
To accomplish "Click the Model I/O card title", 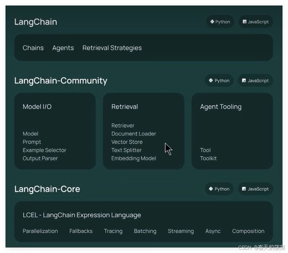I will pyautogui.click(x=37, y=107).
